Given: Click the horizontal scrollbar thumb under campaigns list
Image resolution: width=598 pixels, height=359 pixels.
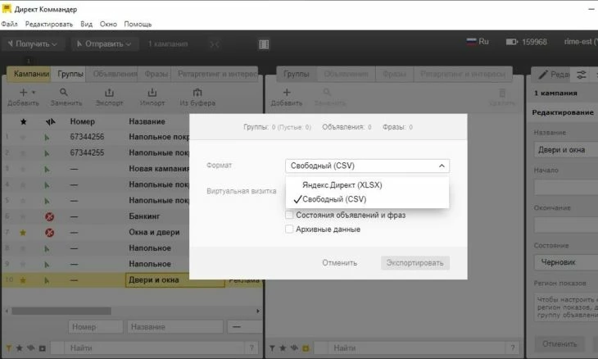Looking at the screenshot, I should 61,311.
